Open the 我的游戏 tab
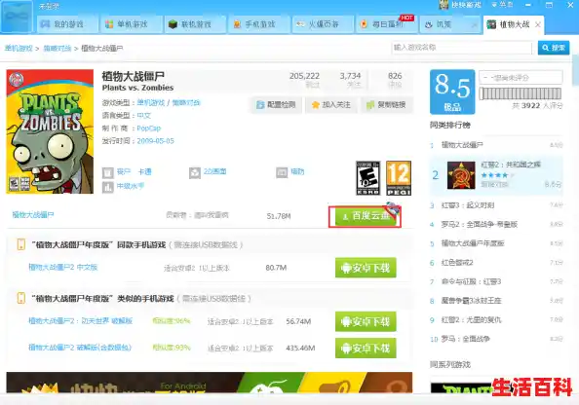The height and width of the screenshot is (405, 579). pos(67,24)
